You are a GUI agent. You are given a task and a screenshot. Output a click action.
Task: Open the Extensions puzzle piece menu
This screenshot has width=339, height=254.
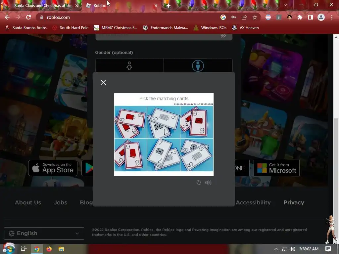point(300,17)
